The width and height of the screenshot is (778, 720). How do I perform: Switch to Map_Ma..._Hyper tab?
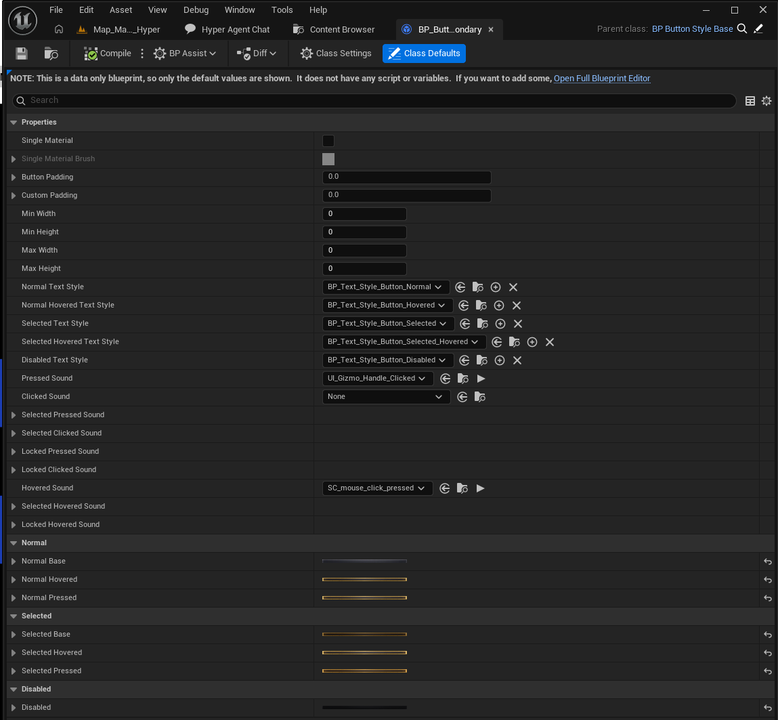119,30
